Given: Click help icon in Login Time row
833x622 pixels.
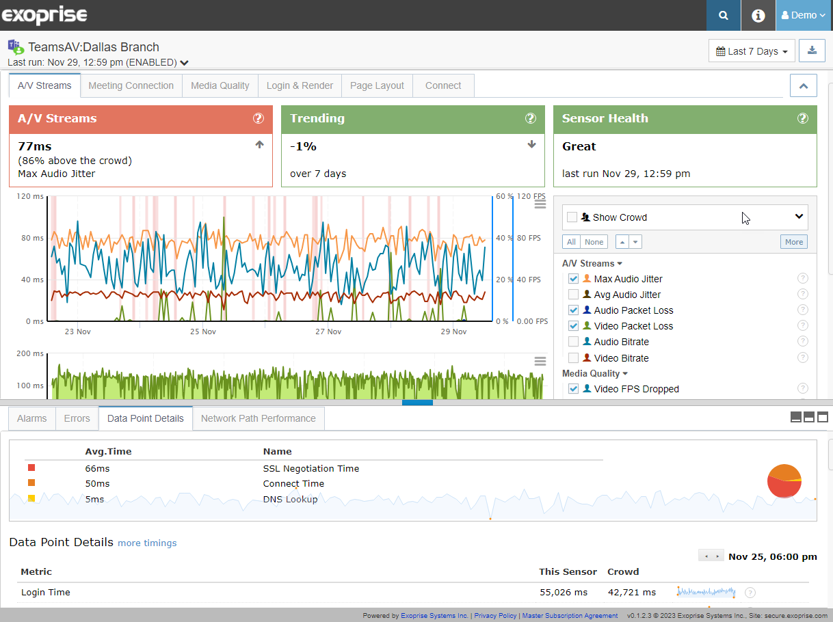Looking at the screenshot, I should pos(750,593).
